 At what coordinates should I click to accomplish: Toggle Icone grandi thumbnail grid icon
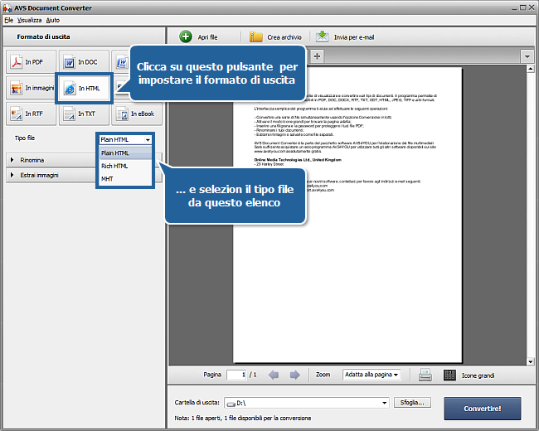click(449, 375)
